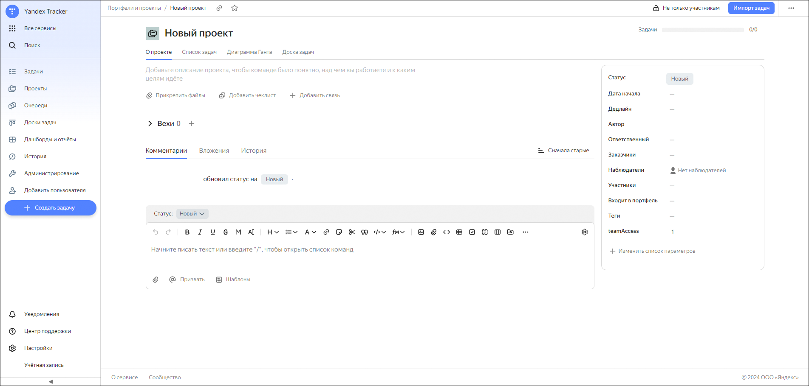The width and height of the screenshot is (809, 386).
Task: Insert a link via the toolbar
Action: pos(326,232)
